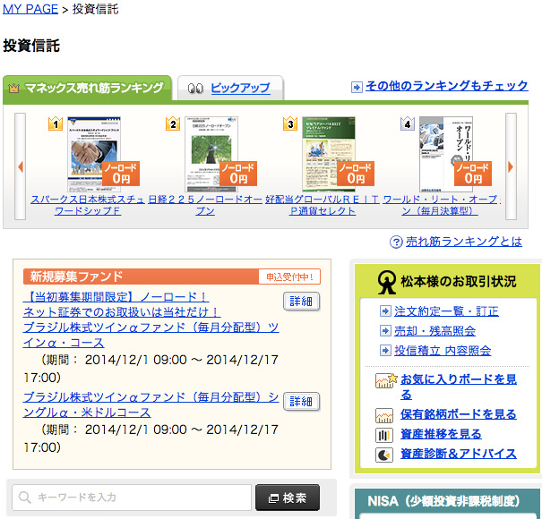Click the 検索 button
The height and width of the screenshot is (519, 542).
288,498
